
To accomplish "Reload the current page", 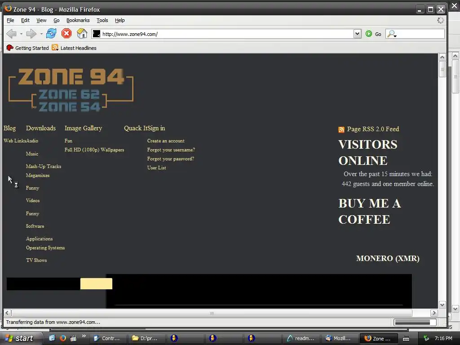I will 51,33.
